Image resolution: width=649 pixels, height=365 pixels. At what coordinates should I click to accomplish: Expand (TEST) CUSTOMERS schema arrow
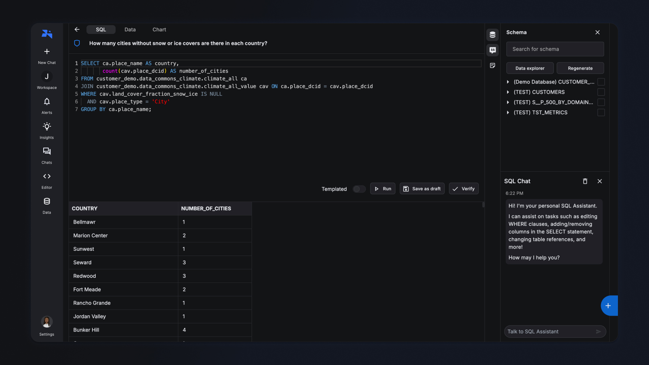pos(508,92)
